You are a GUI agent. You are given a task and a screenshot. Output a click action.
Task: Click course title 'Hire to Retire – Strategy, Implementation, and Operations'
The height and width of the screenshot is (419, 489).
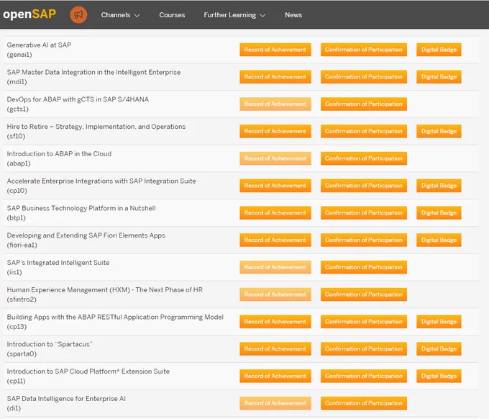tap(96, 127)
